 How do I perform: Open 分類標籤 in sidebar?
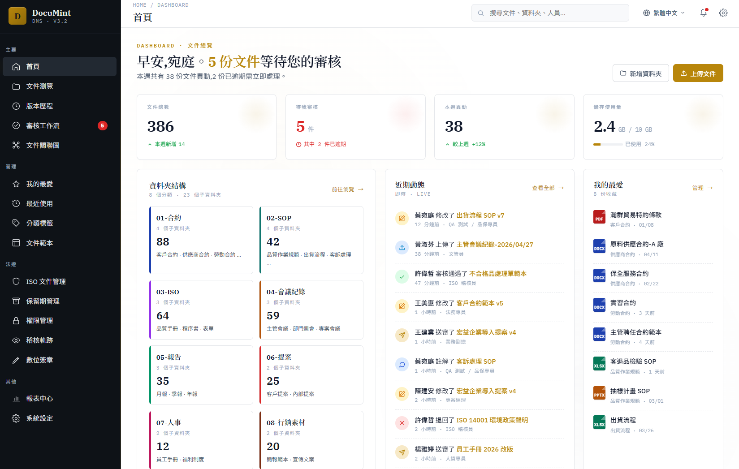[60, 224]
